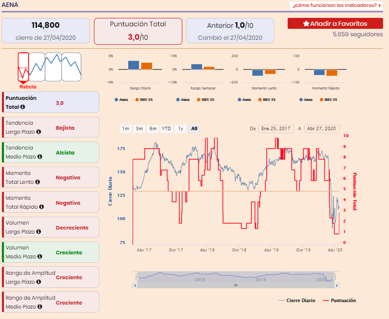Click info icon for Tendencia Largo Plazo
Screen dimensions: 389x319
click(x=38, y=132)
